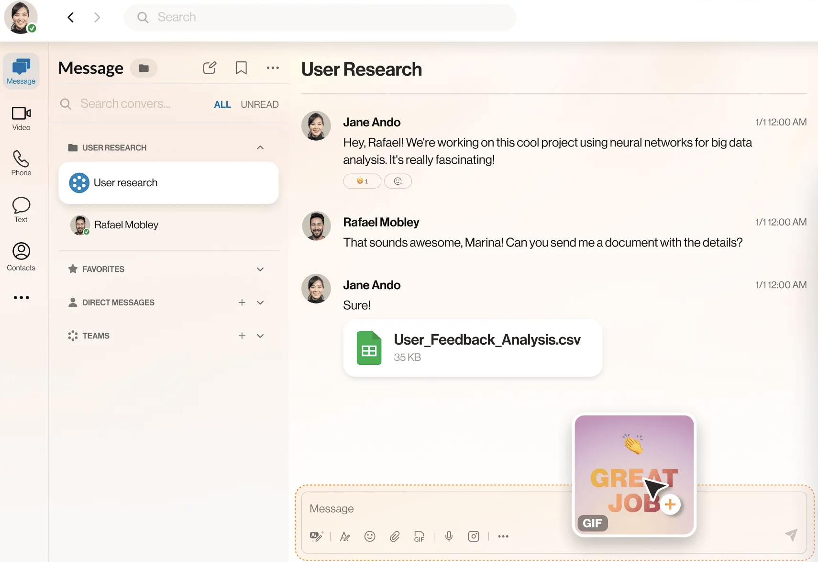Click the bookmark icon in Message header
Image resolution: width=818 pixels, height=562 pixels.
[x=241, y=68]
